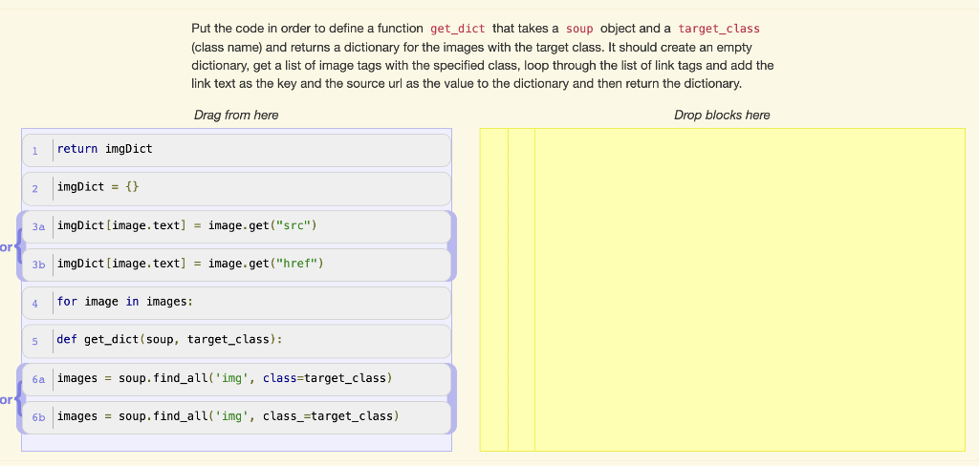Select the 'return imgDict' code block

236,150
